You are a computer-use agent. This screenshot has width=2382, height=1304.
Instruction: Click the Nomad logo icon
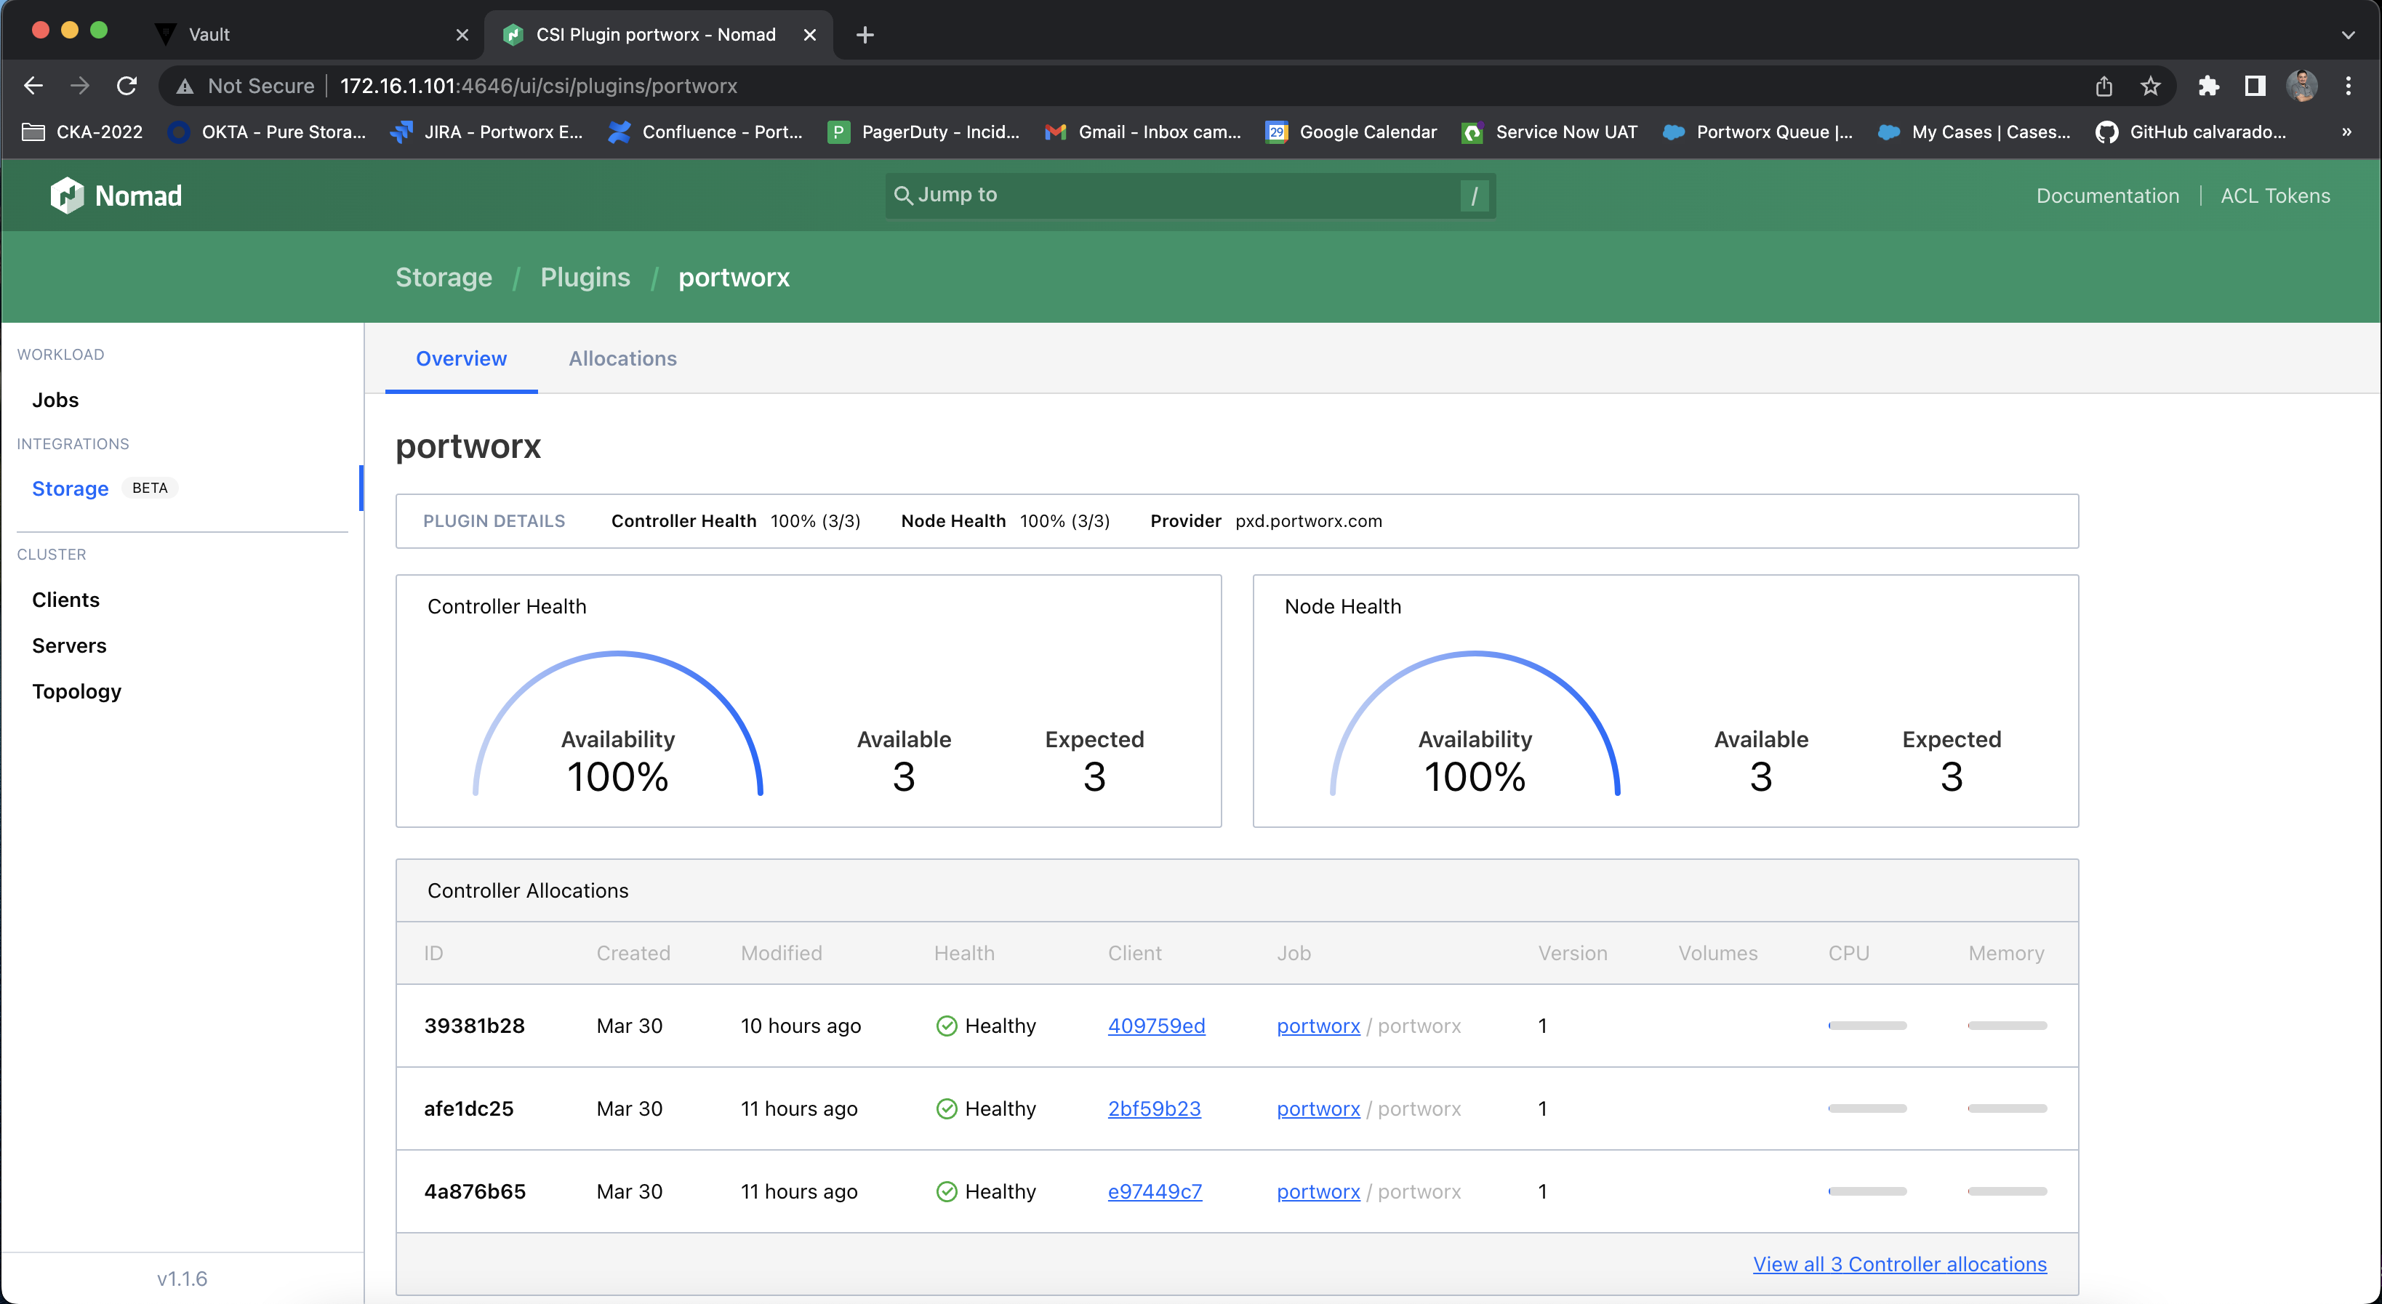point(67,195)
